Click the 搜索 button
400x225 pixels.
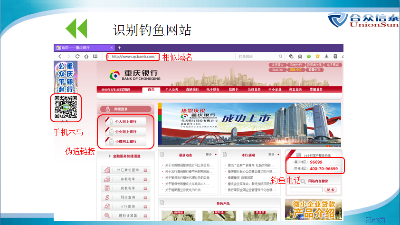(331, 190)
